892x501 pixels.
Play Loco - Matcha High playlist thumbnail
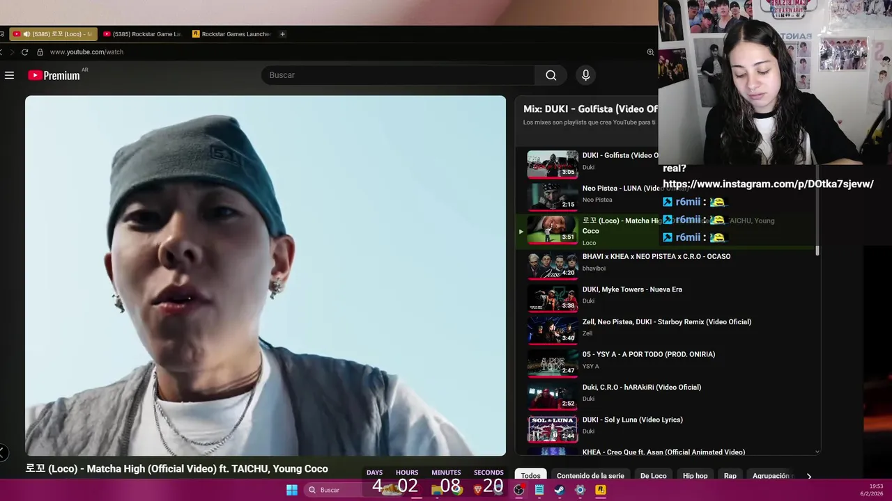(x=553, y=230)
